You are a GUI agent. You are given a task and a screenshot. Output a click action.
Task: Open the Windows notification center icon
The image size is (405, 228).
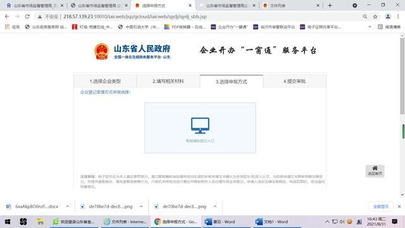(x=394, y=222)
